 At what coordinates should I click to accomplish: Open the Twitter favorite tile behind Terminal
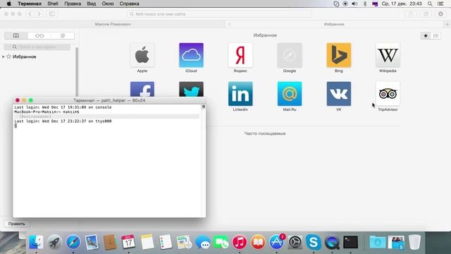click(x=191, y=89)
